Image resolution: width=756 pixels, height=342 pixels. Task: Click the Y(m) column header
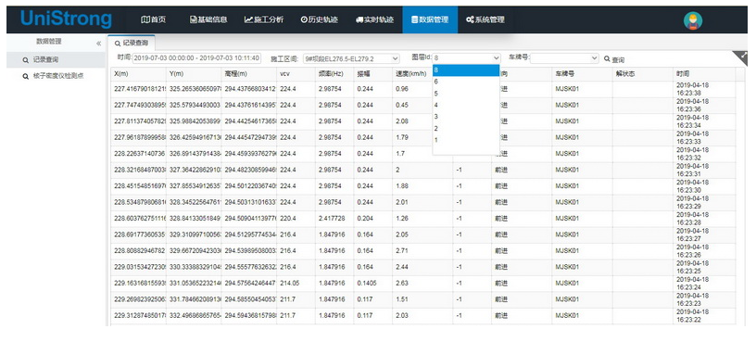(194, 74)
